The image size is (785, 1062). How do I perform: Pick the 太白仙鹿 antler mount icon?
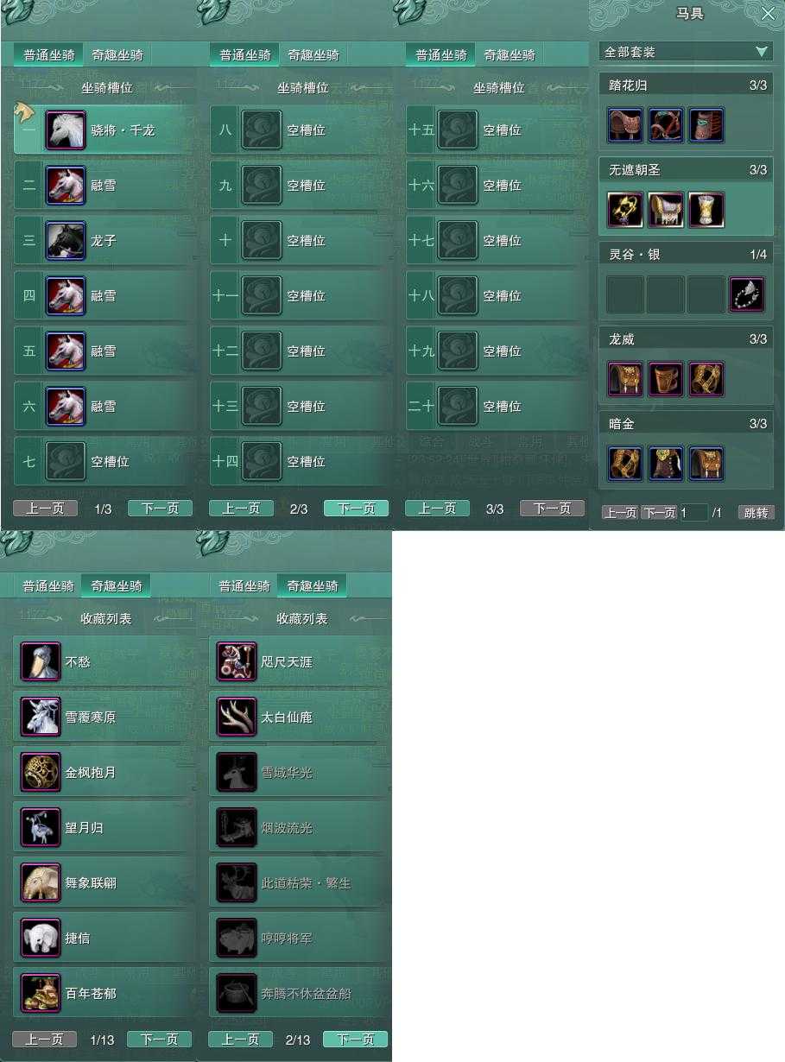pyautogui.click(x=237, y=717)
